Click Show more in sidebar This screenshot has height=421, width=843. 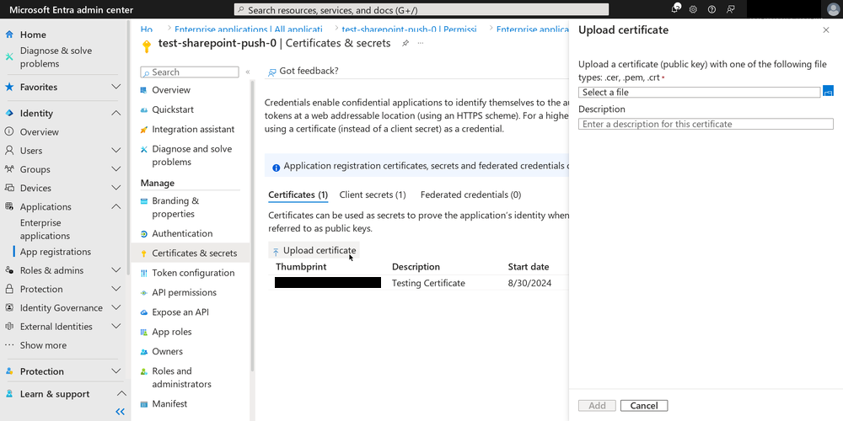(43, 345)
